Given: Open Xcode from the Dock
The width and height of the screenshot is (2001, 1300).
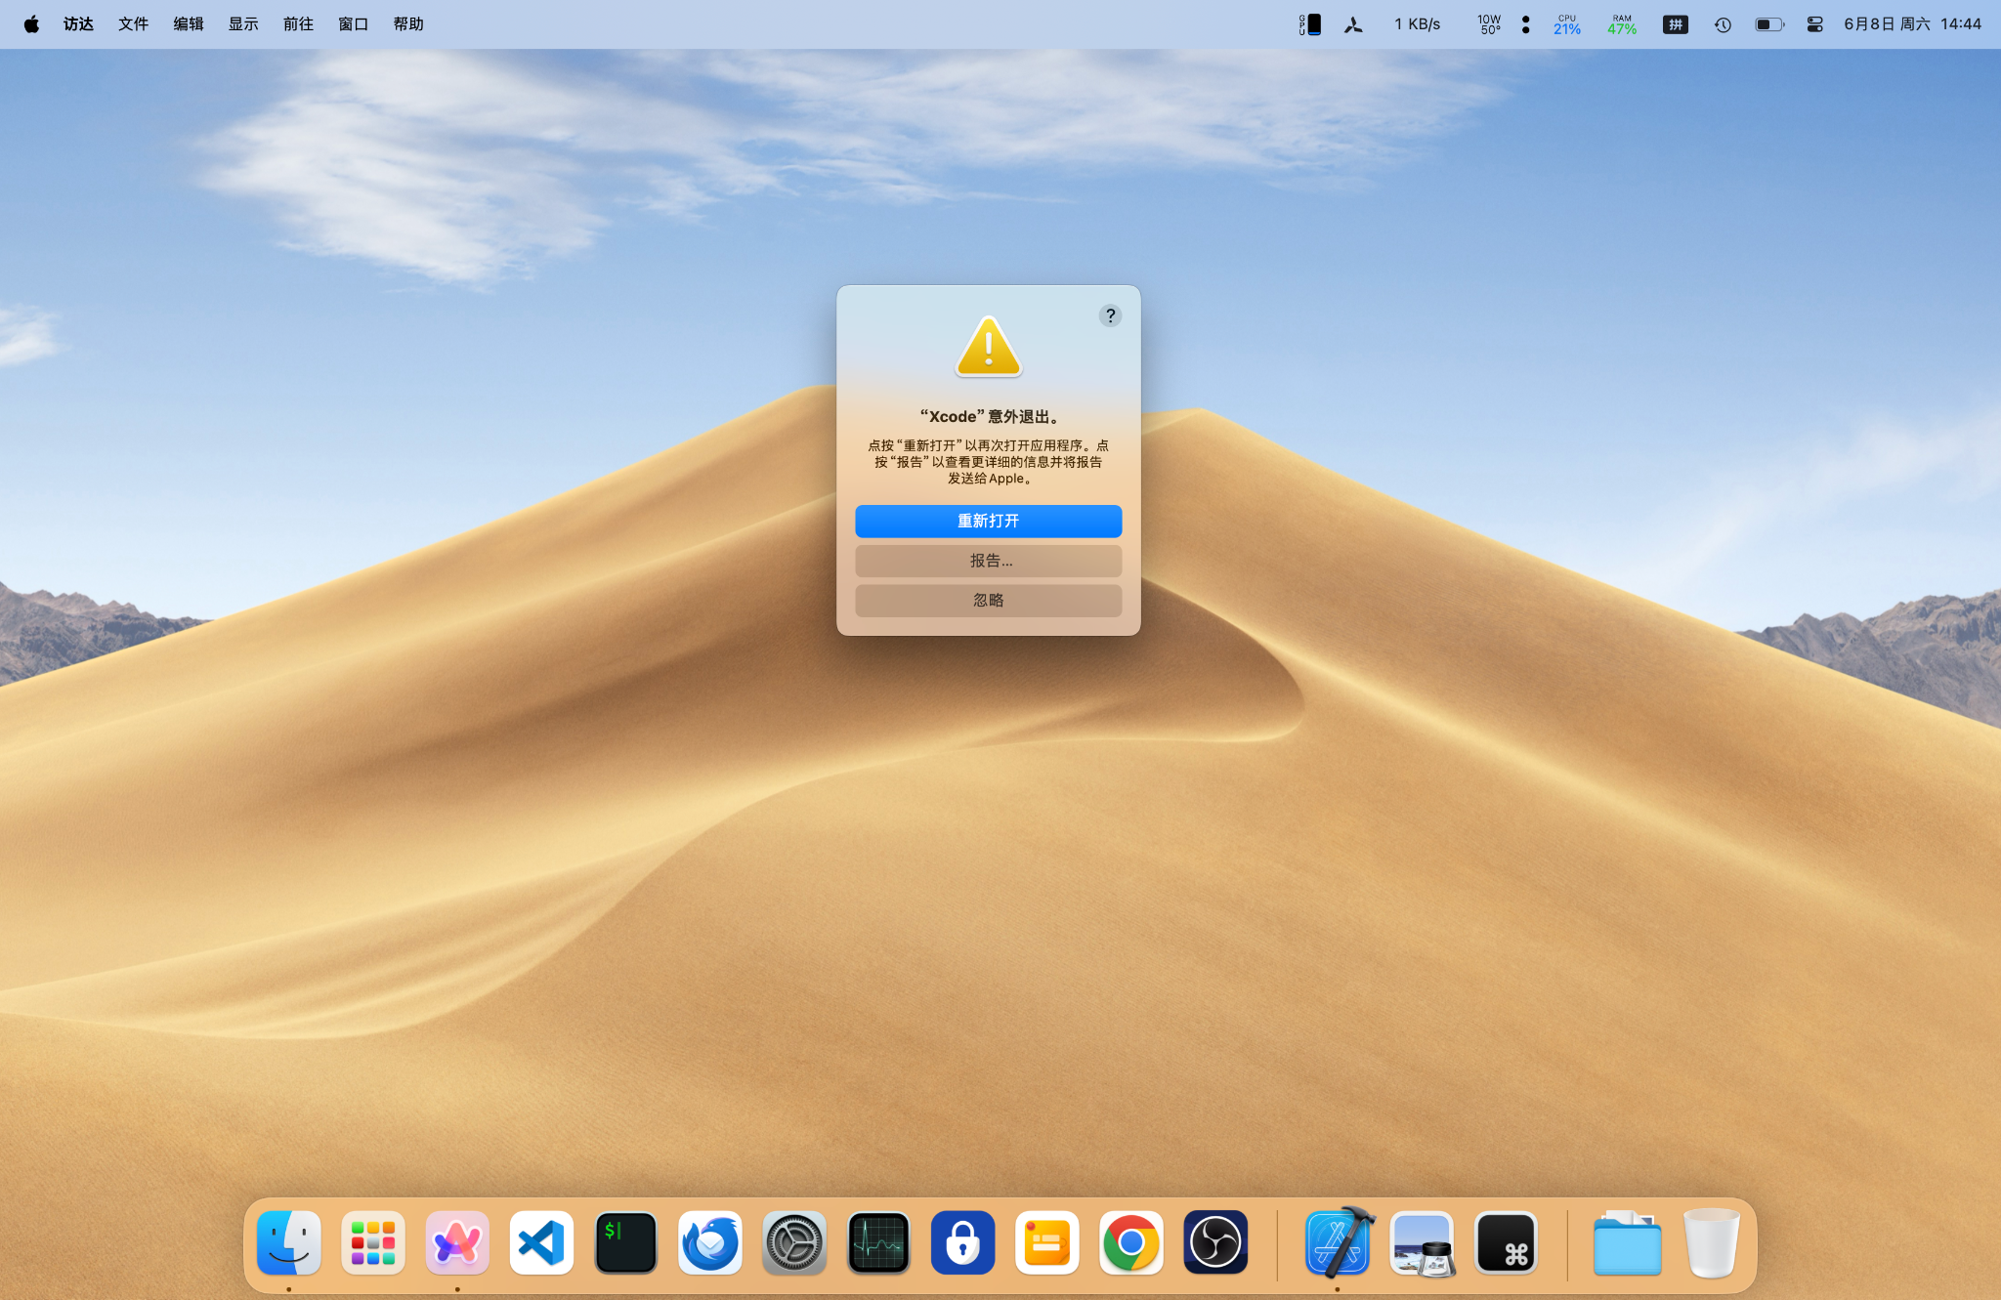Looking at the screenshot, I should pyautogui.click(x=1340, y=1242).
